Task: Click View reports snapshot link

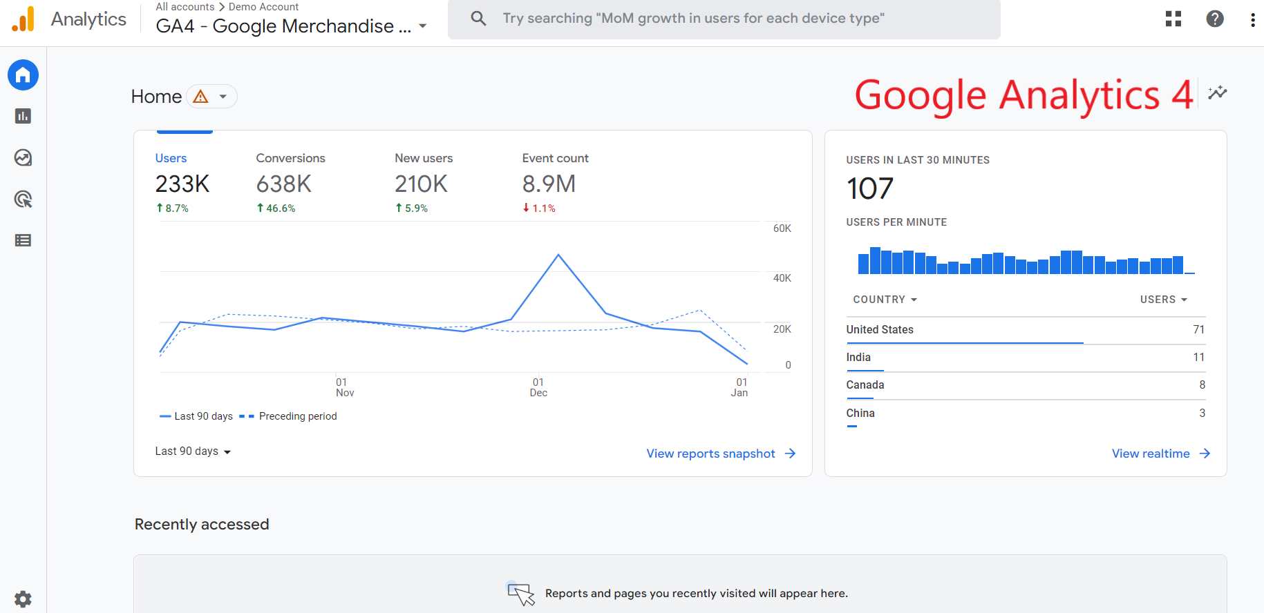Action: click(710, 454)
